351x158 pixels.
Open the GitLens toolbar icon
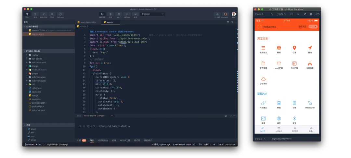(60, 14)
